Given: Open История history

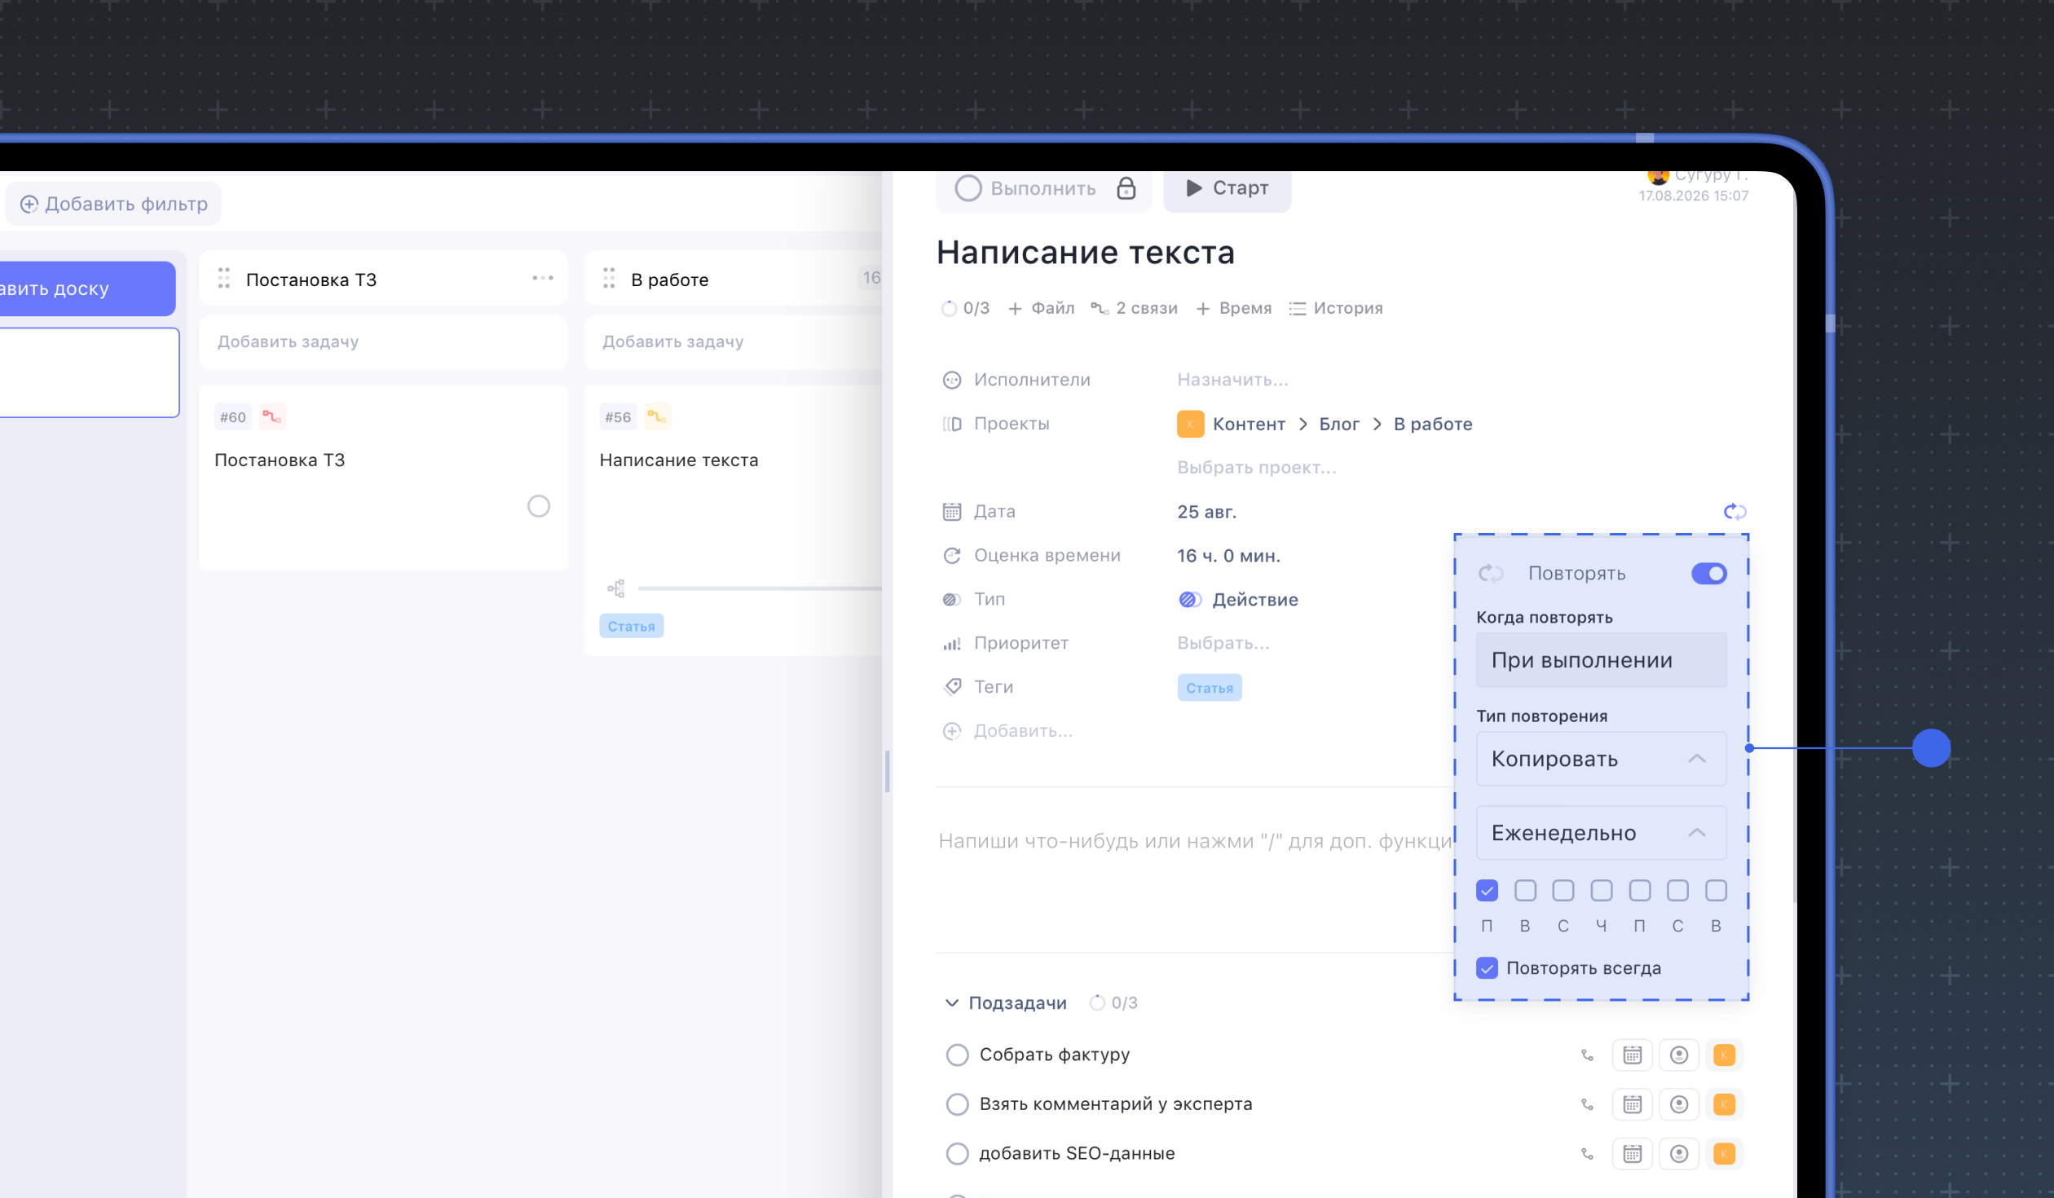Looking at the screenshot, I should point(1337,308).
